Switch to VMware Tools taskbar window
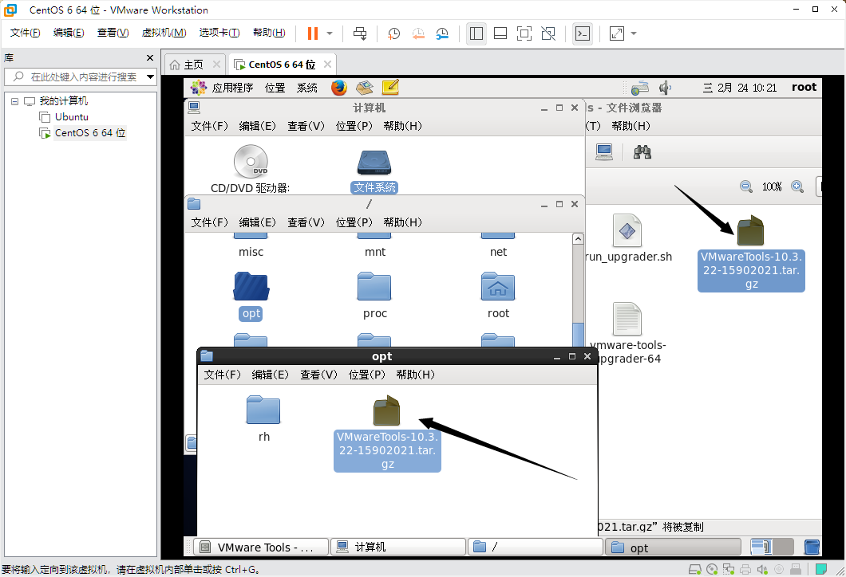This screenshot has height=577, width=846. 261,548
